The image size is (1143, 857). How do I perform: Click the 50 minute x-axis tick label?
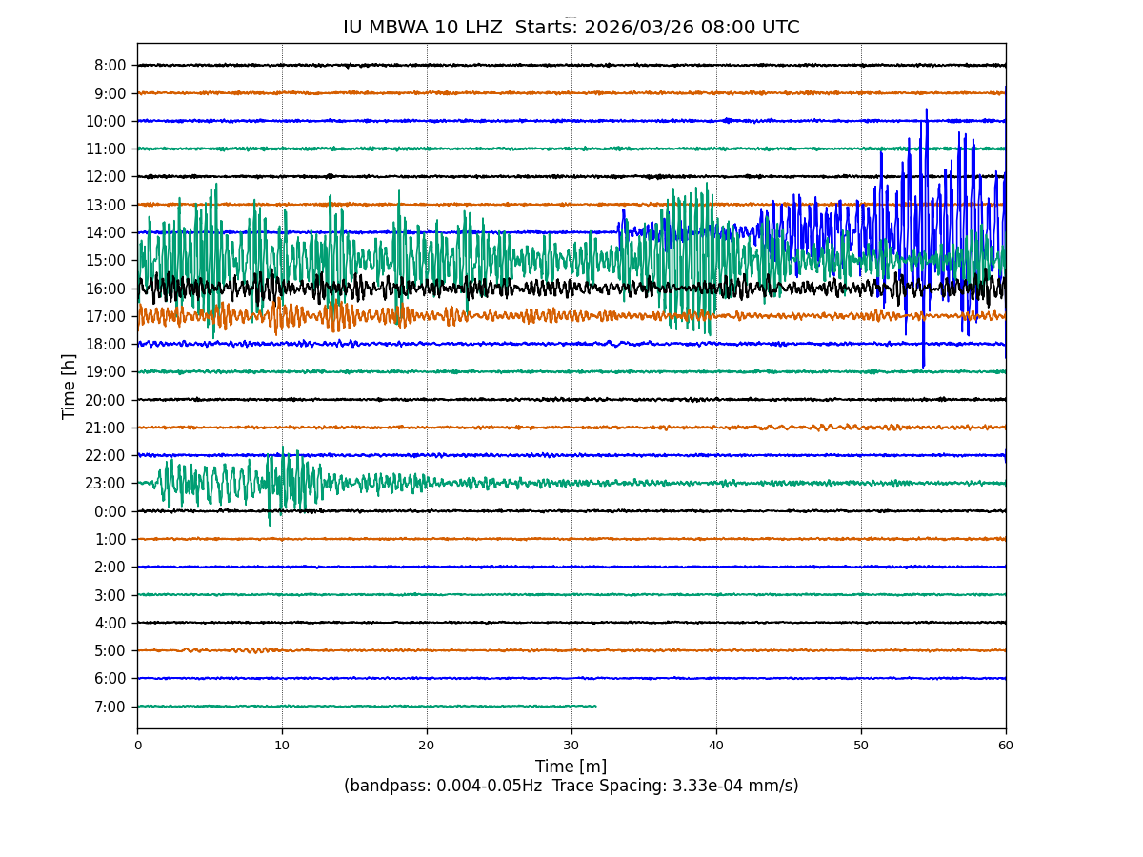[861, 746]
